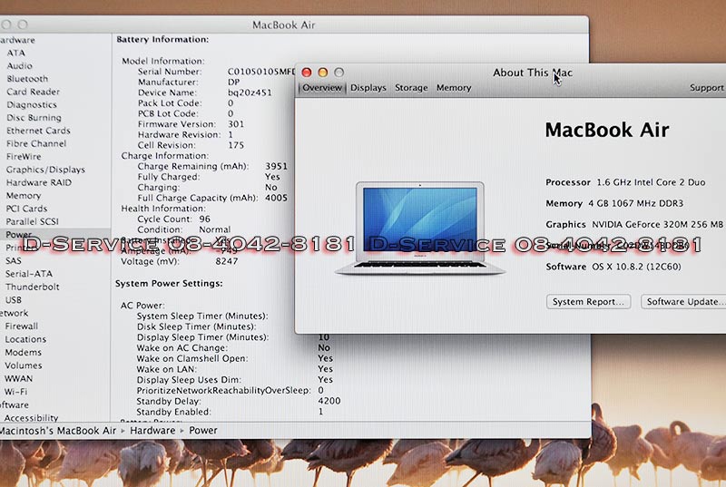Click Hardware in the bottom path bar
Viewport: 726px width, 487px height.
click(152, 431)
